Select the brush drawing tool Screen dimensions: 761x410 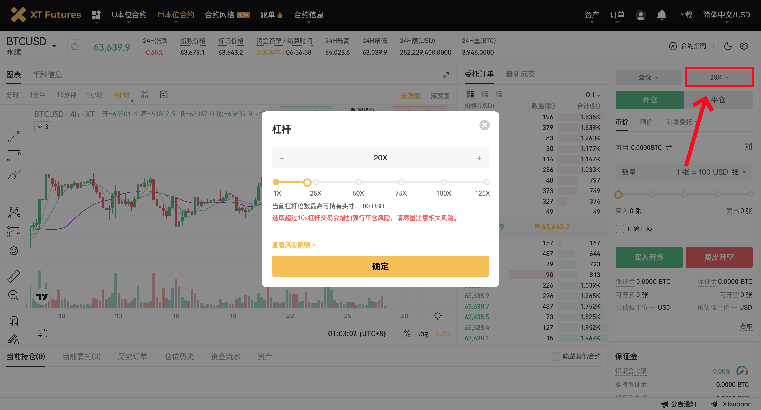coord(13,175)
